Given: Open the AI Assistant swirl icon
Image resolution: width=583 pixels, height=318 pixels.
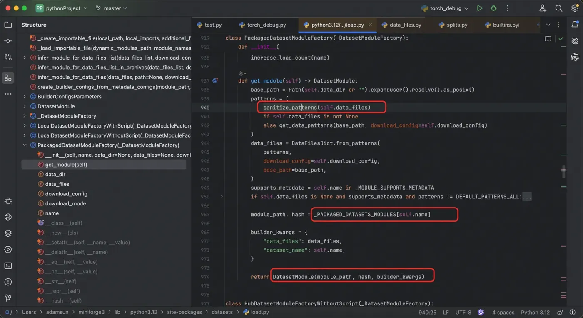Looking at the screenshot, I should point(575,41).
